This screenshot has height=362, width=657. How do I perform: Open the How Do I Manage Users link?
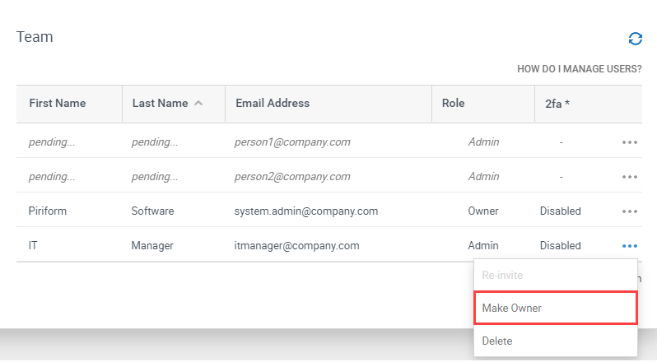click(579, 69)
